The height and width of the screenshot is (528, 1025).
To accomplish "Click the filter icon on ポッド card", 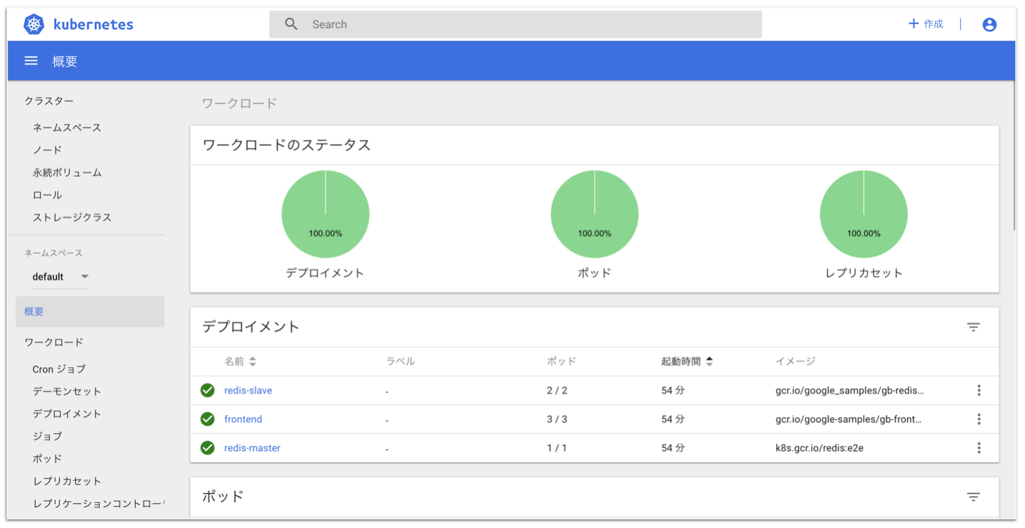I will (x=973, y=496).
